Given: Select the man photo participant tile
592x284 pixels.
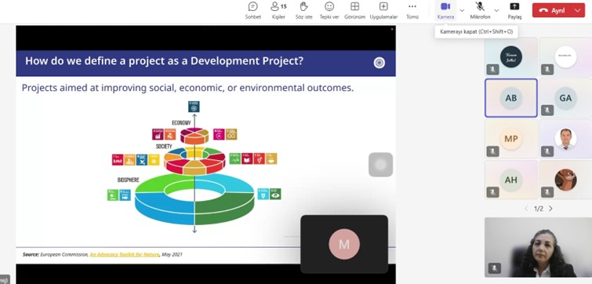Looking at the screenshot, I should point(565,139).
